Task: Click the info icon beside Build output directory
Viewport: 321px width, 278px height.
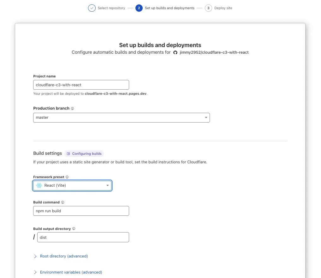Action: [x=74, y=228]
